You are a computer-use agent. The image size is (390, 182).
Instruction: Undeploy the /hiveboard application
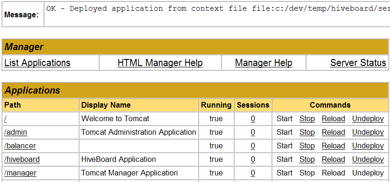tap(368, 159)
